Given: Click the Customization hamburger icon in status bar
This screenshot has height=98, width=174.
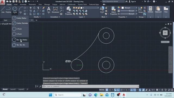Looking at the screenshot, I should pos(172,90).
